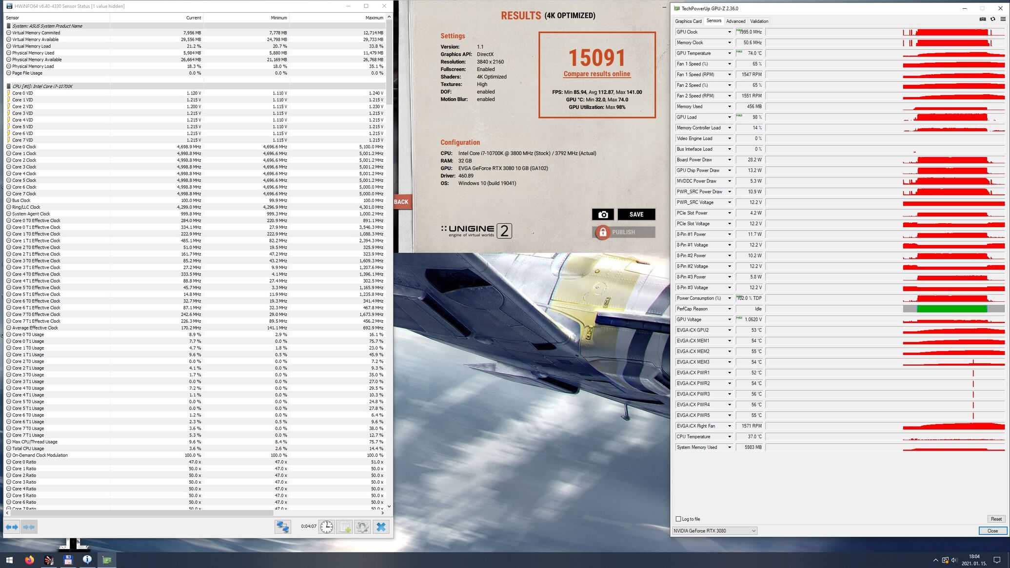This screenshot has height=568, width=1010.
Task: Close HWiNFO sensors with blue X
Action: coord(381,527)
